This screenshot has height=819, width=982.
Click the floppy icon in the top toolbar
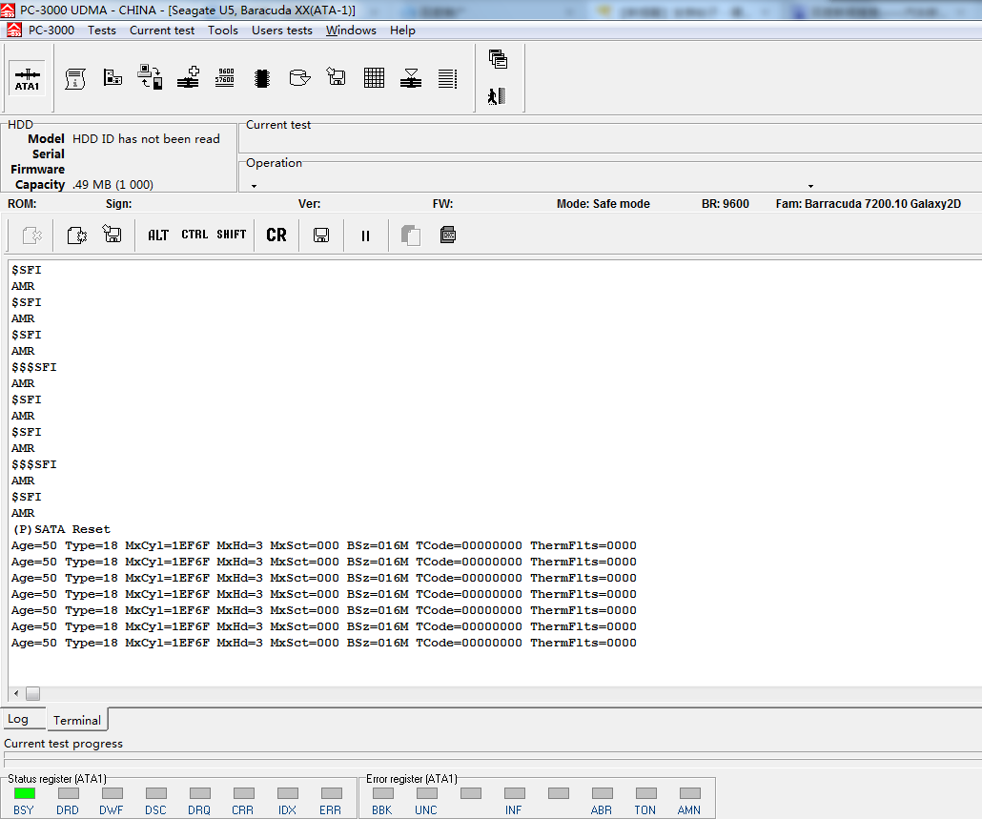pyautogui.click(x=337, y=77)
